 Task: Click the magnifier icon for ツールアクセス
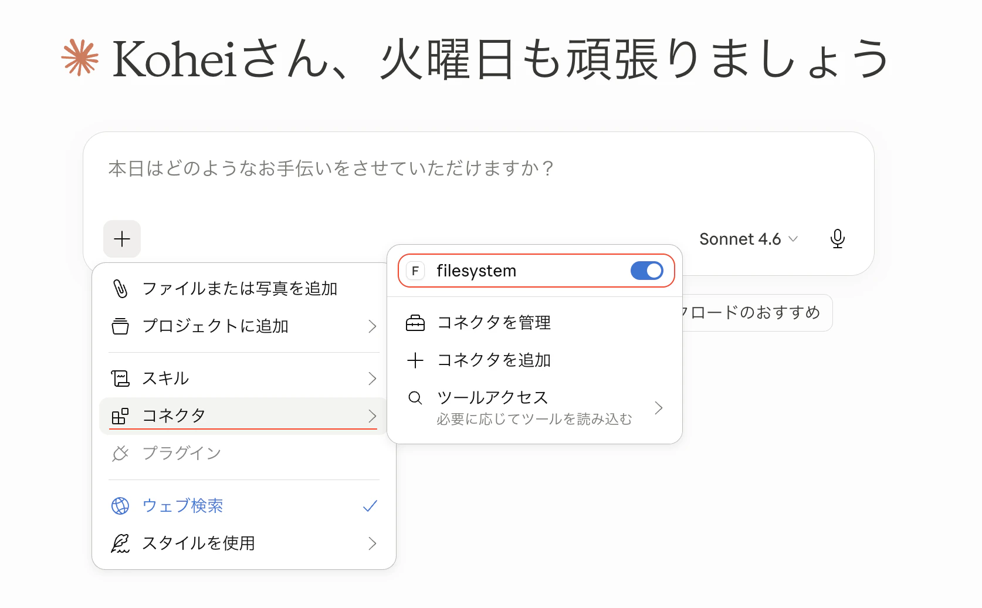point(415,398)
